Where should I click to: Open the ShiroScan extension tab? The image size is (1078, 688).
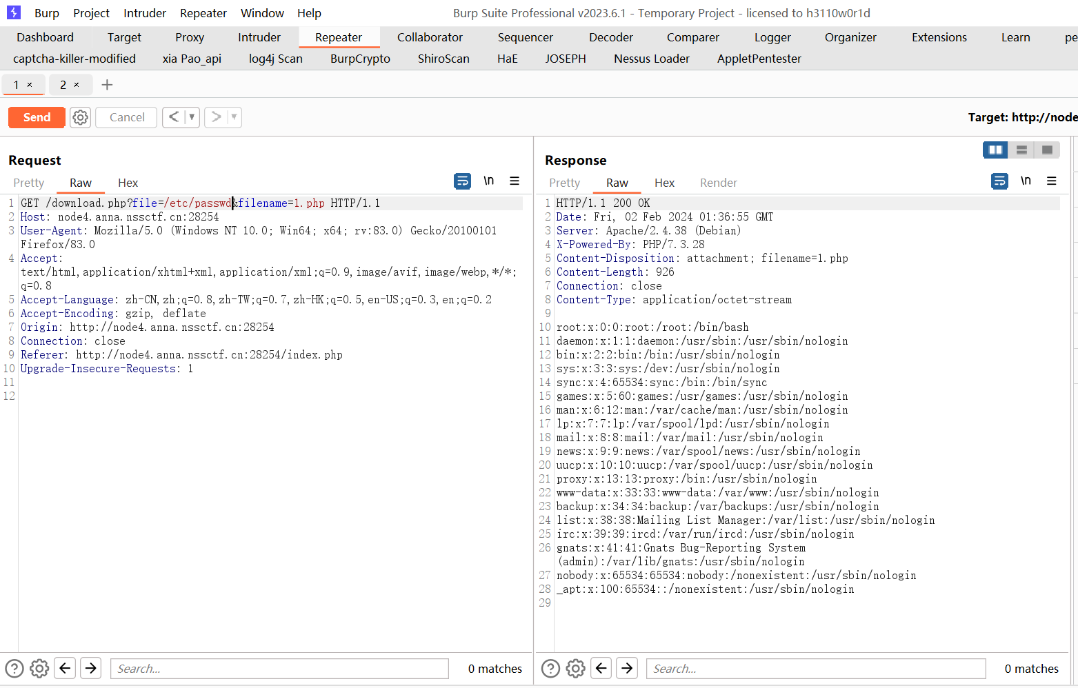(x=443, y=59)
